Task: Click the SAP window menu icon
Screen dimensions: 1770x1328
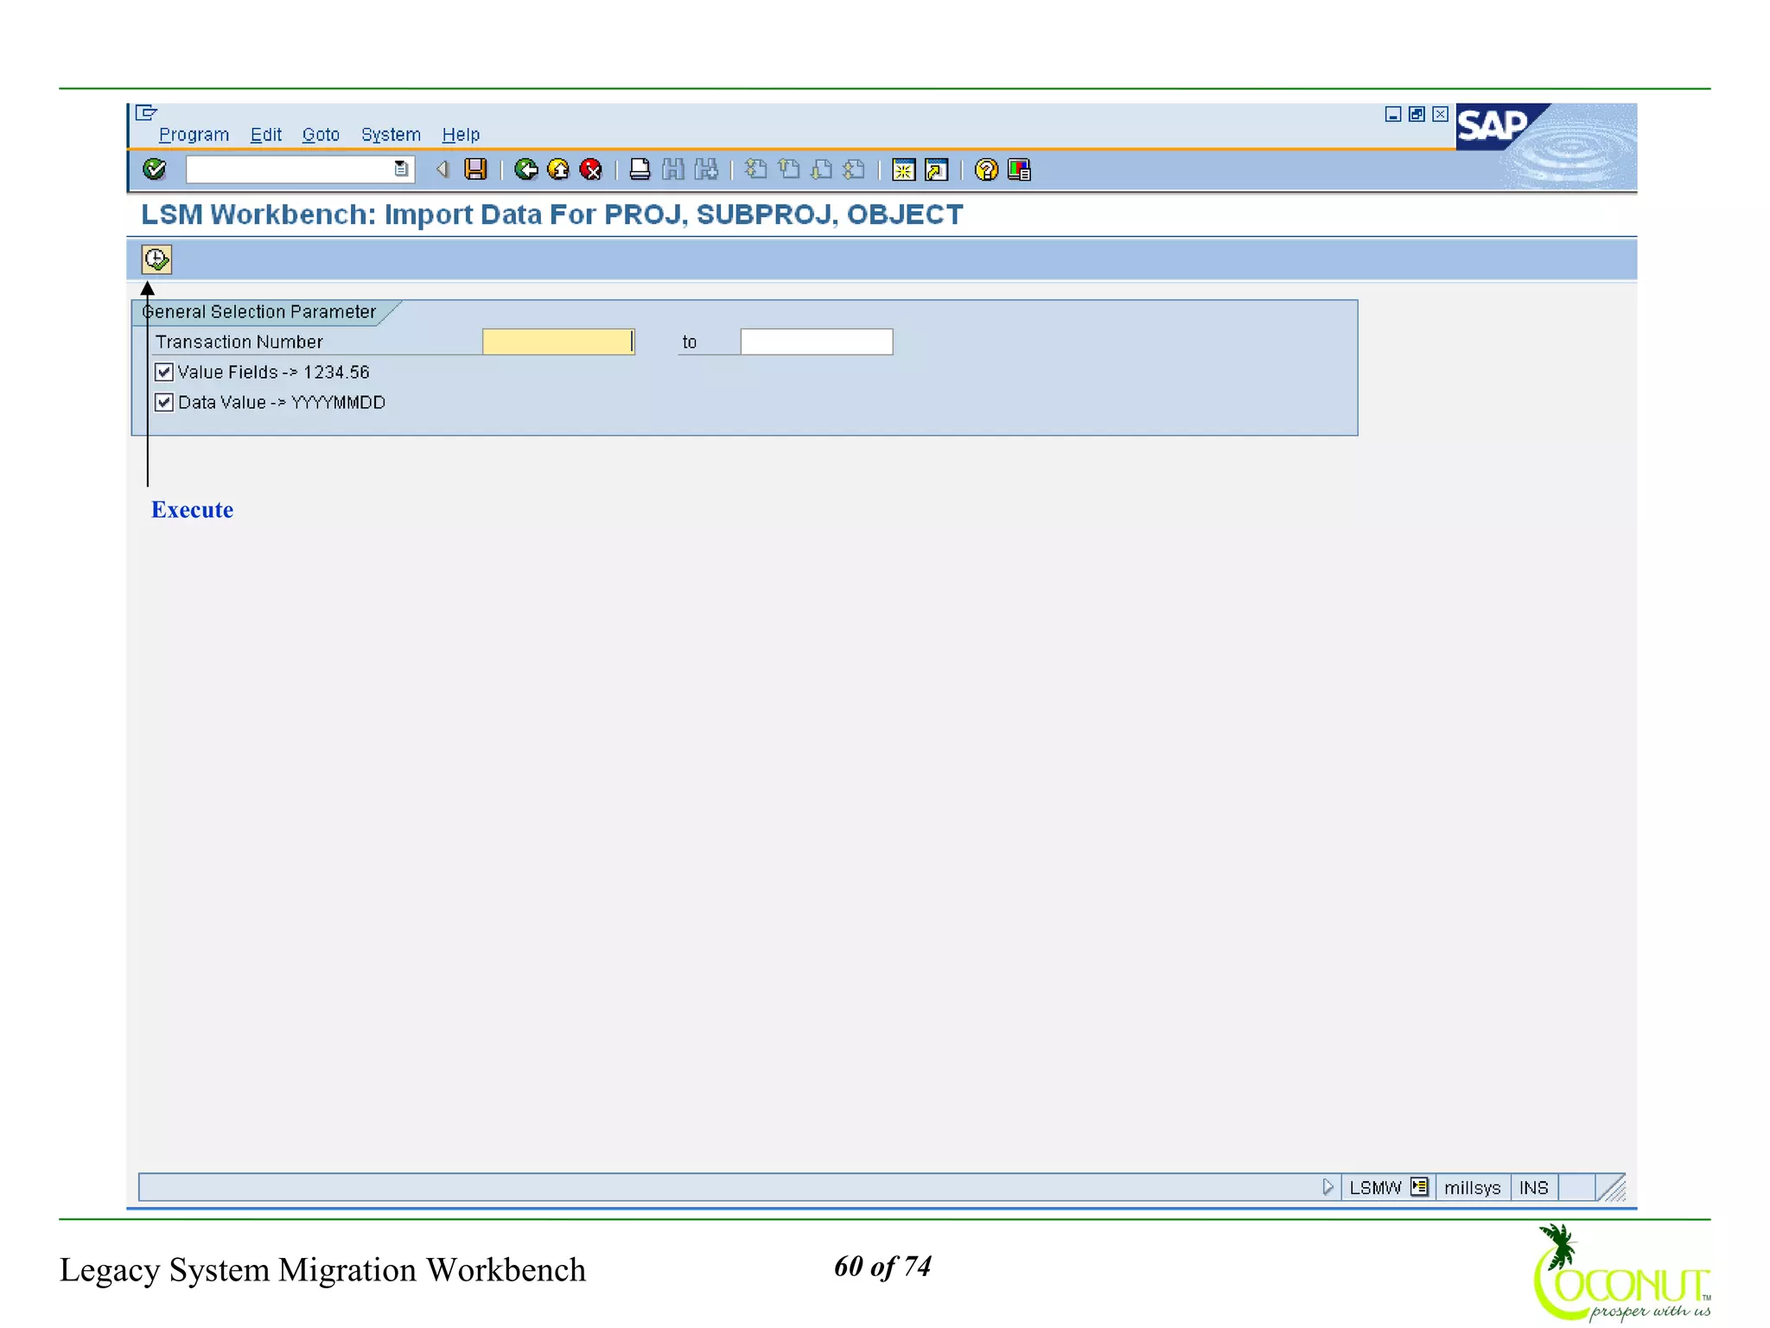Action: tap(146, 112)
